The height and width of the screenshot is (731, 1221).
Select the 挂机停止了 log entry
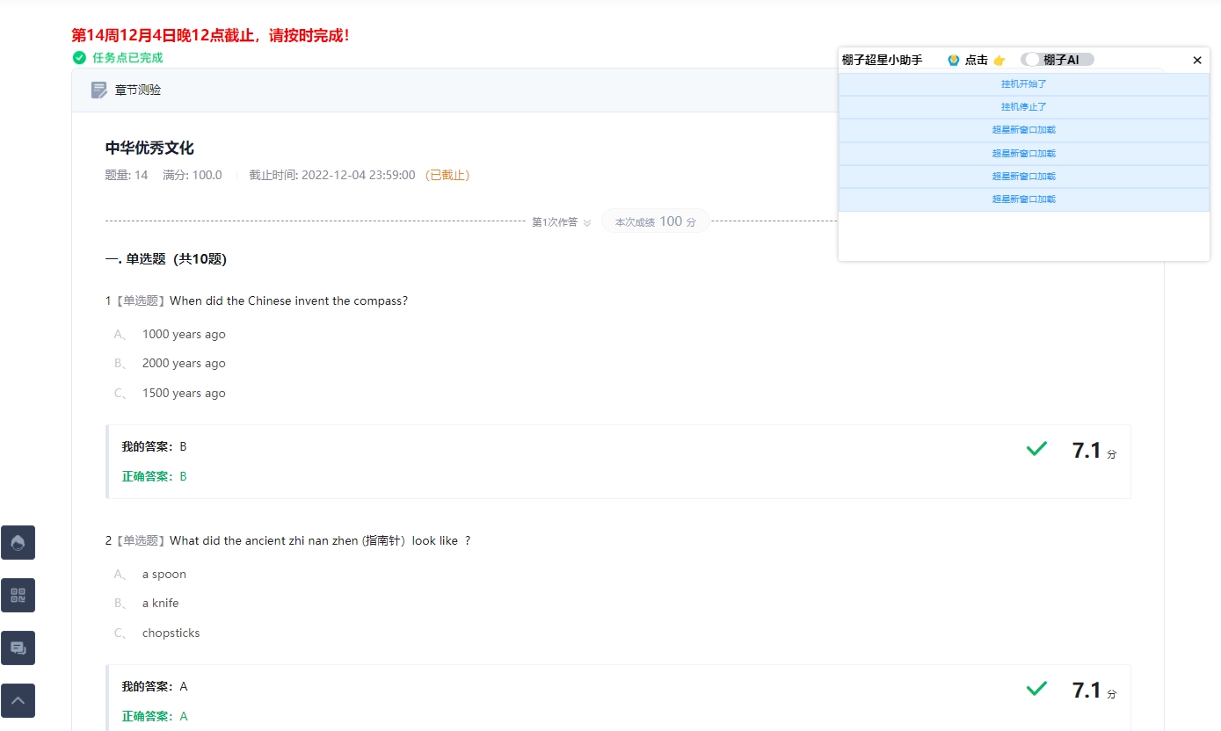click(x=1023, y=107)
